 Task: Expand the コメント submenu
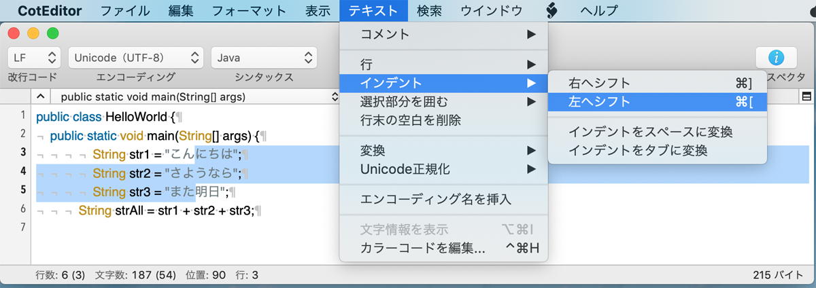(x=443, y=34)
